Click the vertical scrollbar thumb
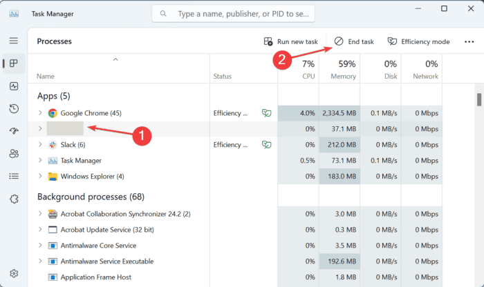 (x=479, y=100)
